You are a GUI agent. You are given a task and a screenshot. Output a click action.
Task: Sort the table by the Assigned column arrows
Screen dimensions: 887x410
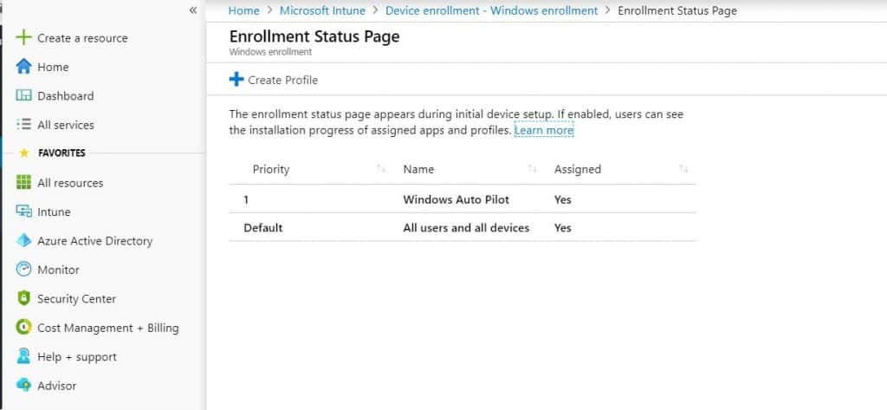point(683,169)
